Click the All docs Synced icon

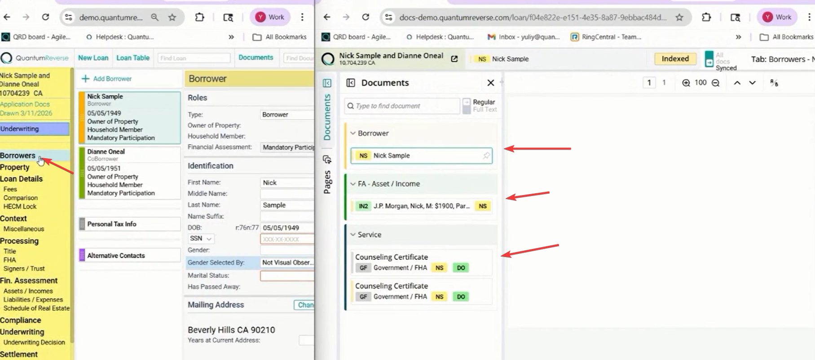coord(709,59)
